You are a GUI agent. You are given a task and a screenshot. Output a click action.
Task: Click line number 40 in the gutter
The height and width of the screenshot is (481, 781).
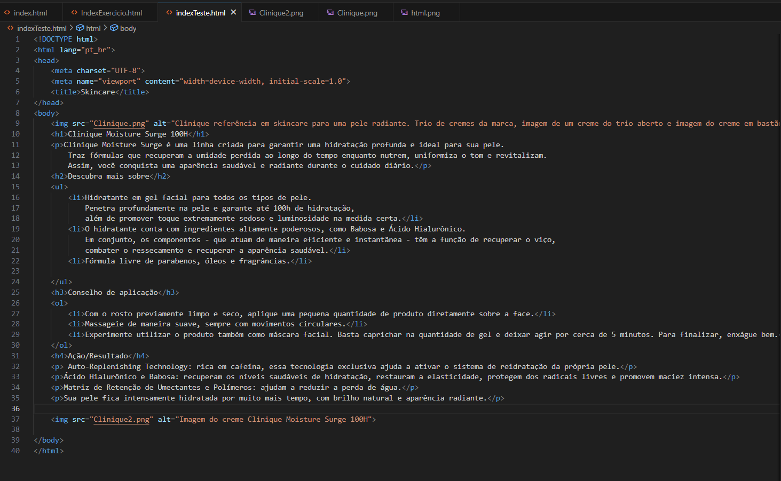pos(15,451)
